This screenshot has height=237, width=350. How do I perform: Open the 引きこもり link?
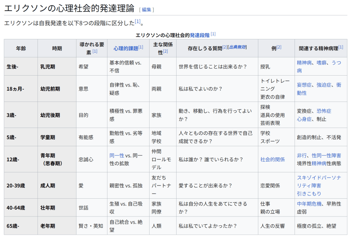coord(309,194)
